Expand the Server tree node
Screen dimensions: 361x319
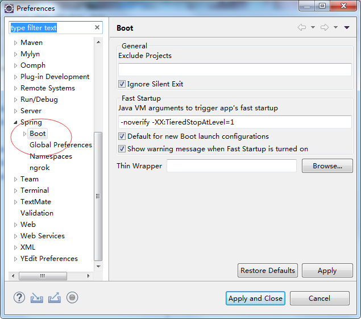tap(15, 111)
